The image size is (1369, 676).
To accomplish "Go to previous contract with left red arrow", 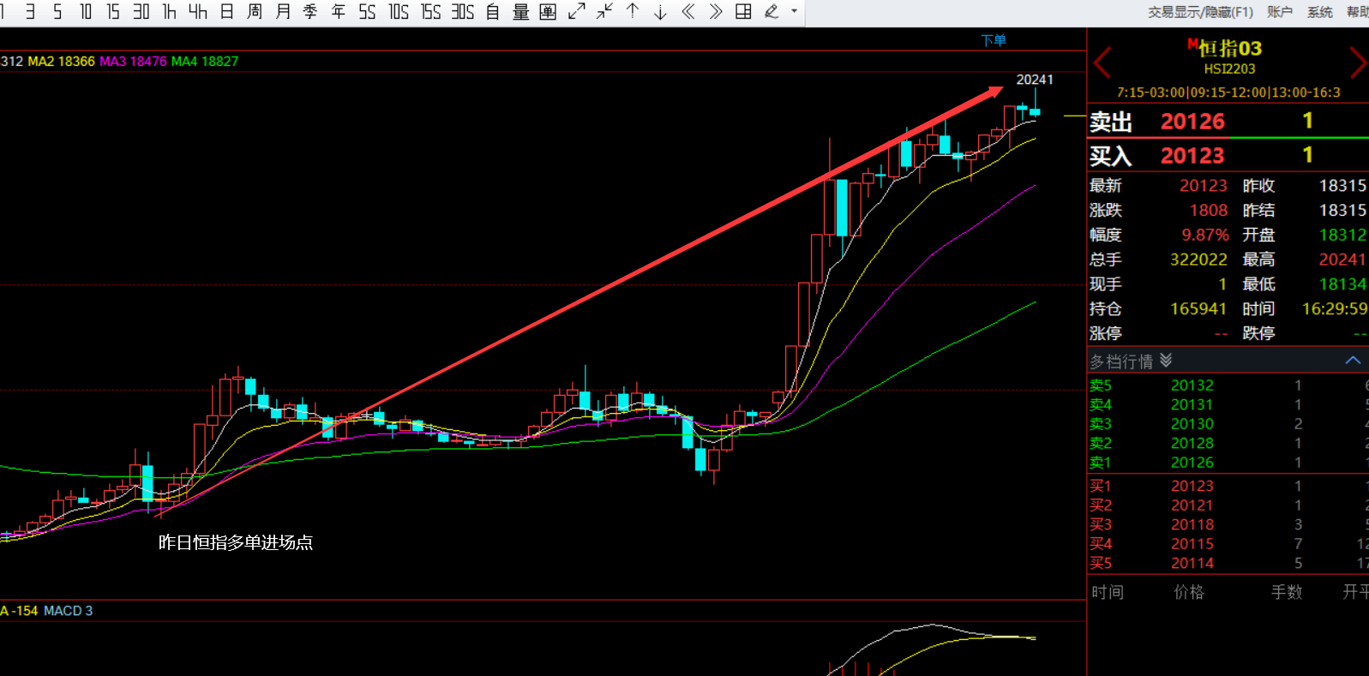I will pos(1102,63).
